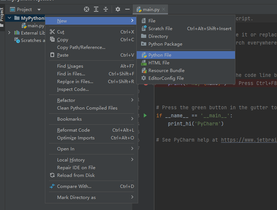Expand the Mark Directory as submenu arrow
This screenshot has width=277, height=210.
pyautogui.click(x=132, y=197)
